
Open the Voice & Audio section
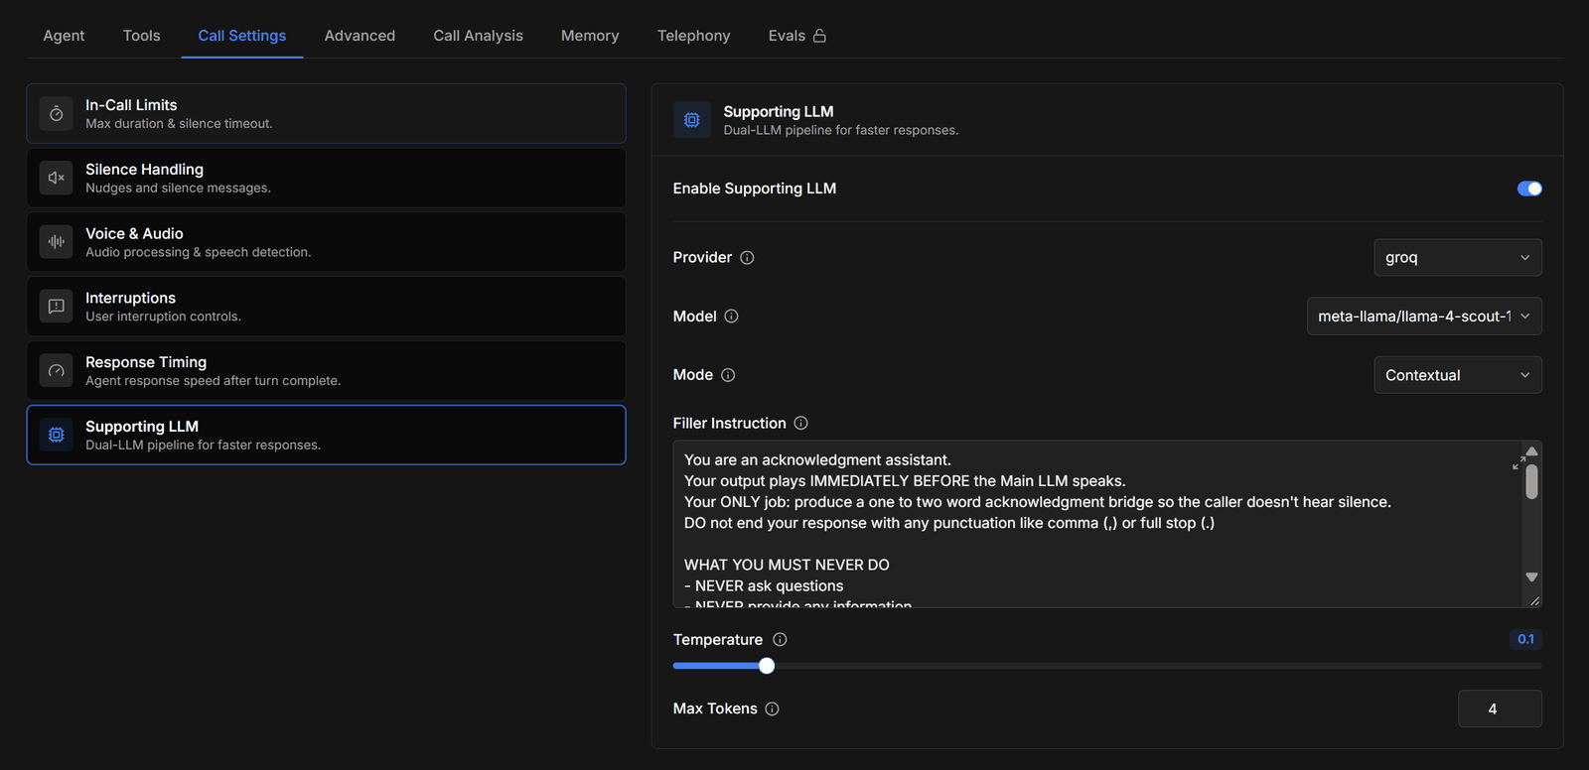click(x=326, y=242)
